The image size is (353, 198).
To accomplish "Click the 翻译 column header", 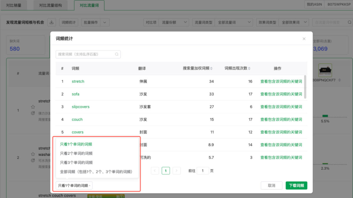I will [x=142, y=68].
